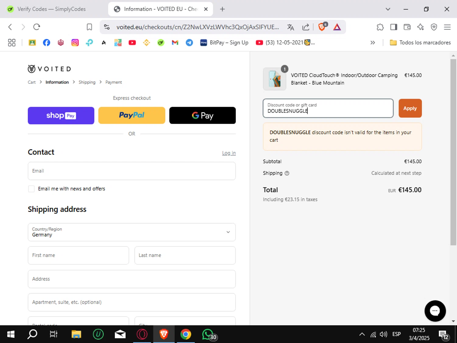Open the translate page icon

pyautogui.click(x=291, y=27)
